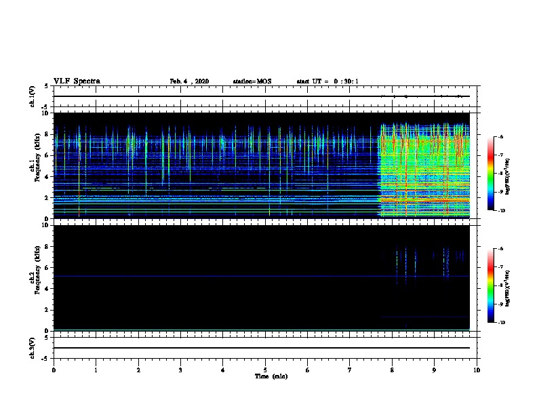Click the bright burst region in ch.1 spectrogram
537x415 pixels.
[424, 170]
